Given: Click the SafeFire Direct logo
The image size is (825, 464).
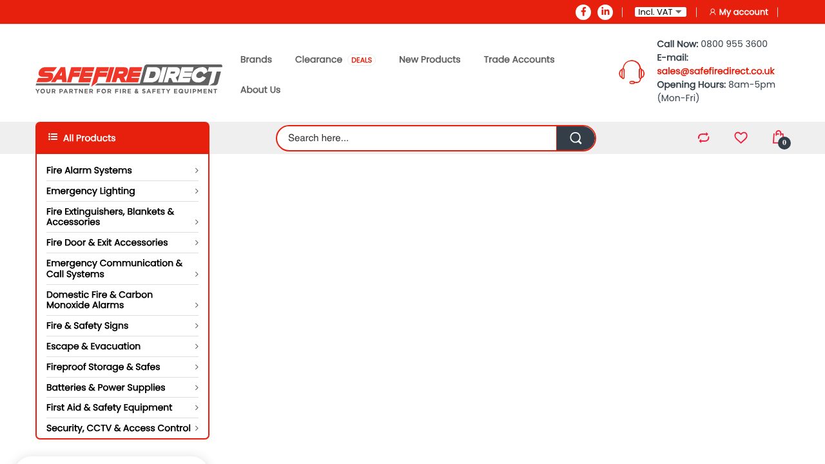Looking at the screenshot, I should pyautogui.click(x=129, y=79).
